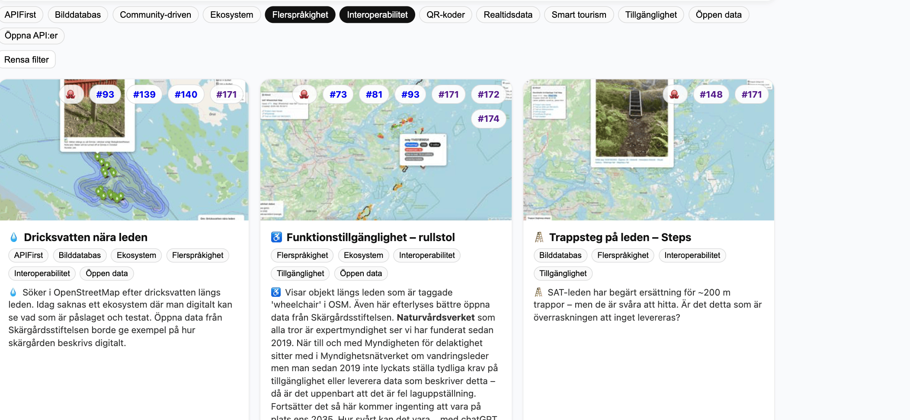Open issue #148 on Trappsteg card
Screen dimensions: 910x420
711,94
